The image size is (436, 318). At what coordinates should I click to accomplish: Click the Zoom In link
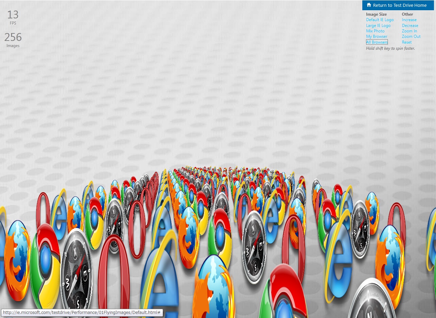pyautogui.click(x=409, y=31)
